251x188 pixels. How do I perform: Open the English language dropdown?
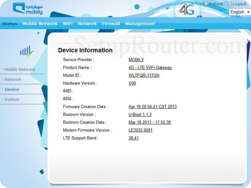239,12
